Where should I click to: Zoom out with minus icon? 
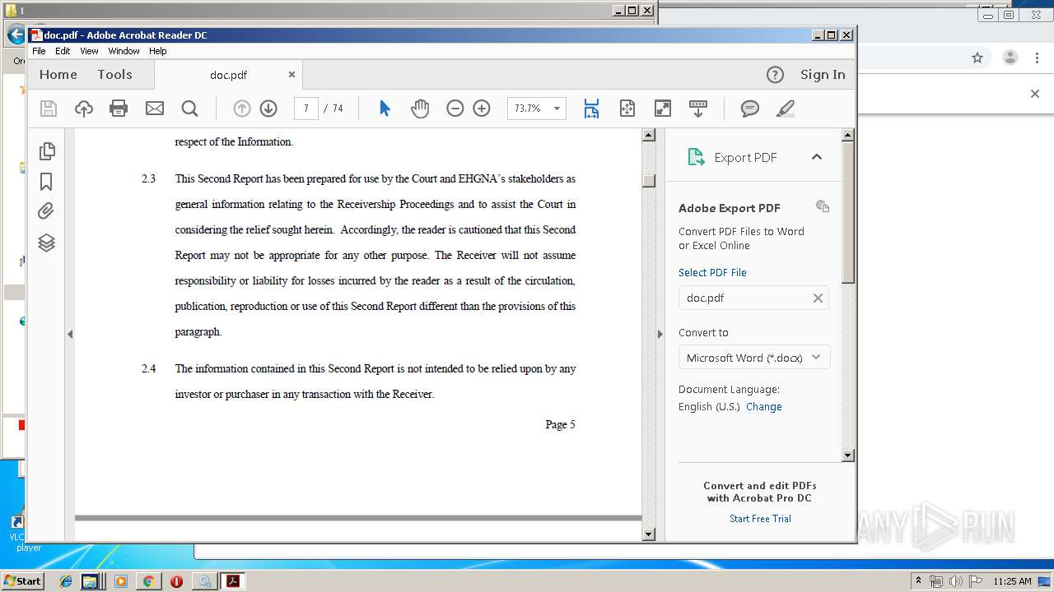pos(455,109)
